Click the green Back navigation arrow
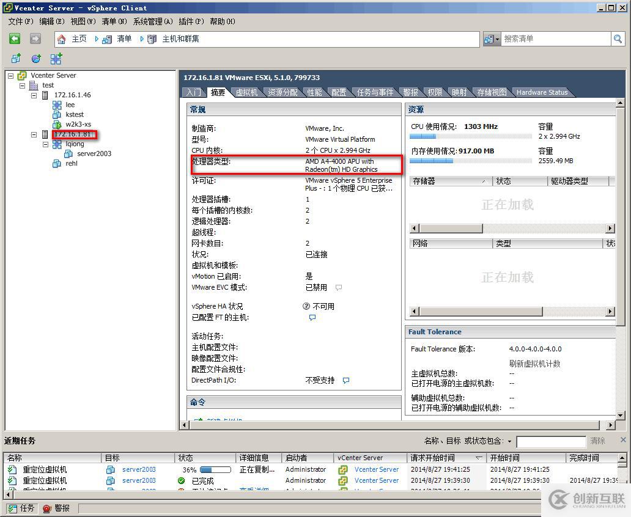This screenshot has width=631, height=517. pyautogui.click(x=15, y=38)
